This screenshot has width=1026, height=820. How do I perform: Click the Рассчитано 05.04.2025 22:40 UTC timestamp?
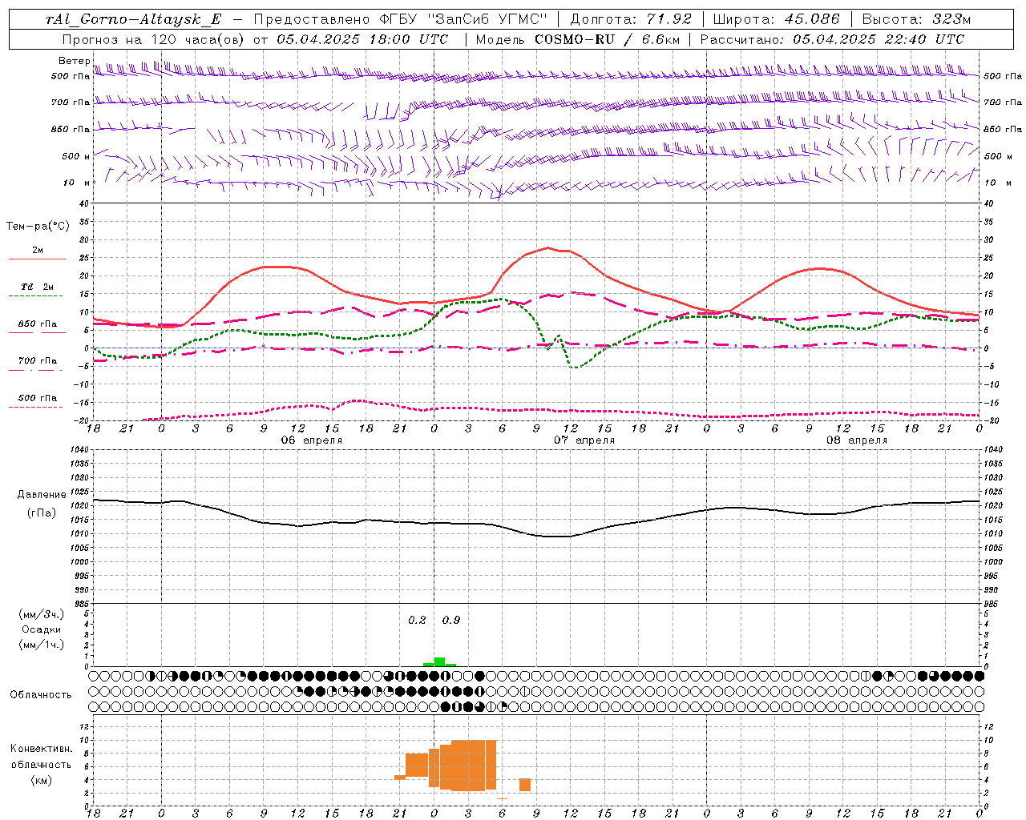click(x=832, y=39)
